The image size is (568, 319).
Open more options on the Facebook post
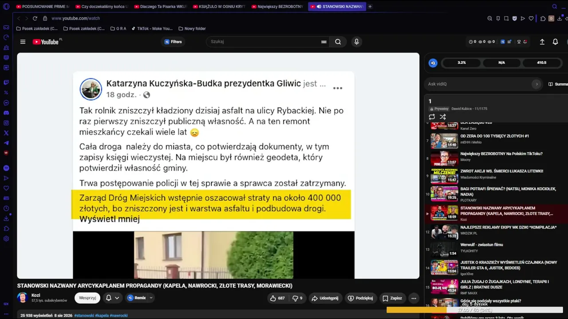click(x=338, y=88)
